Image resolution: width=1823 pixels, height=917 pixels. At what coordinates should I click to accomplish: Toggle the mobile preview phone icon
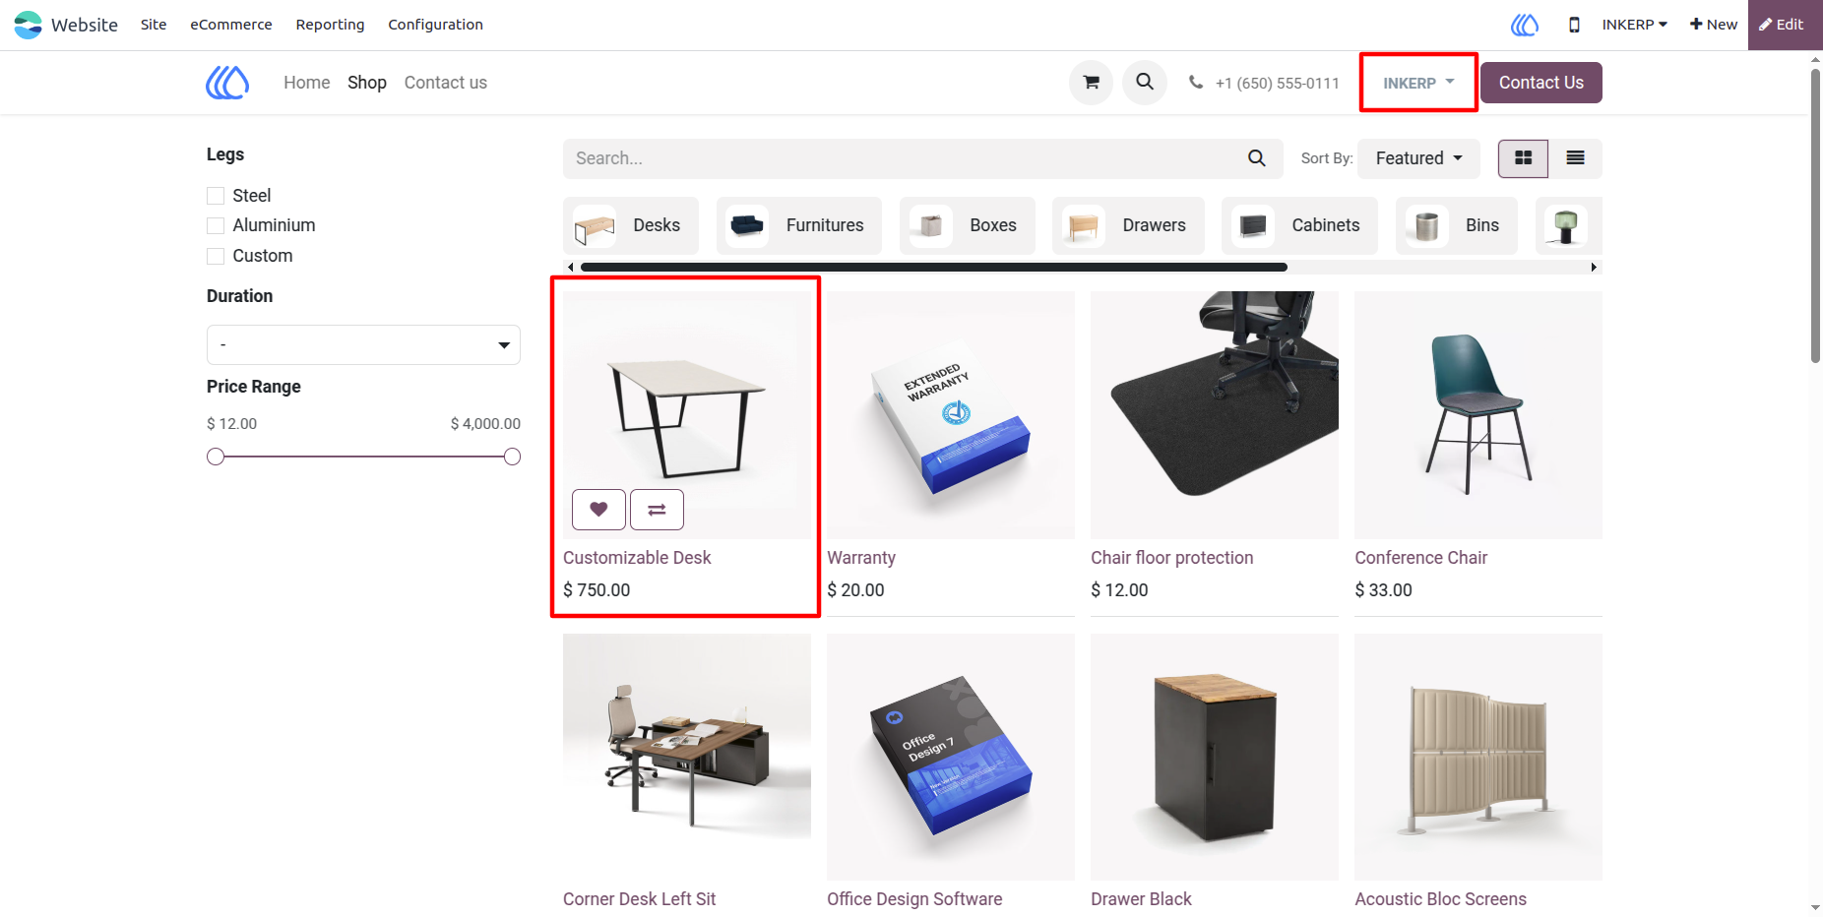[1574, 25]
